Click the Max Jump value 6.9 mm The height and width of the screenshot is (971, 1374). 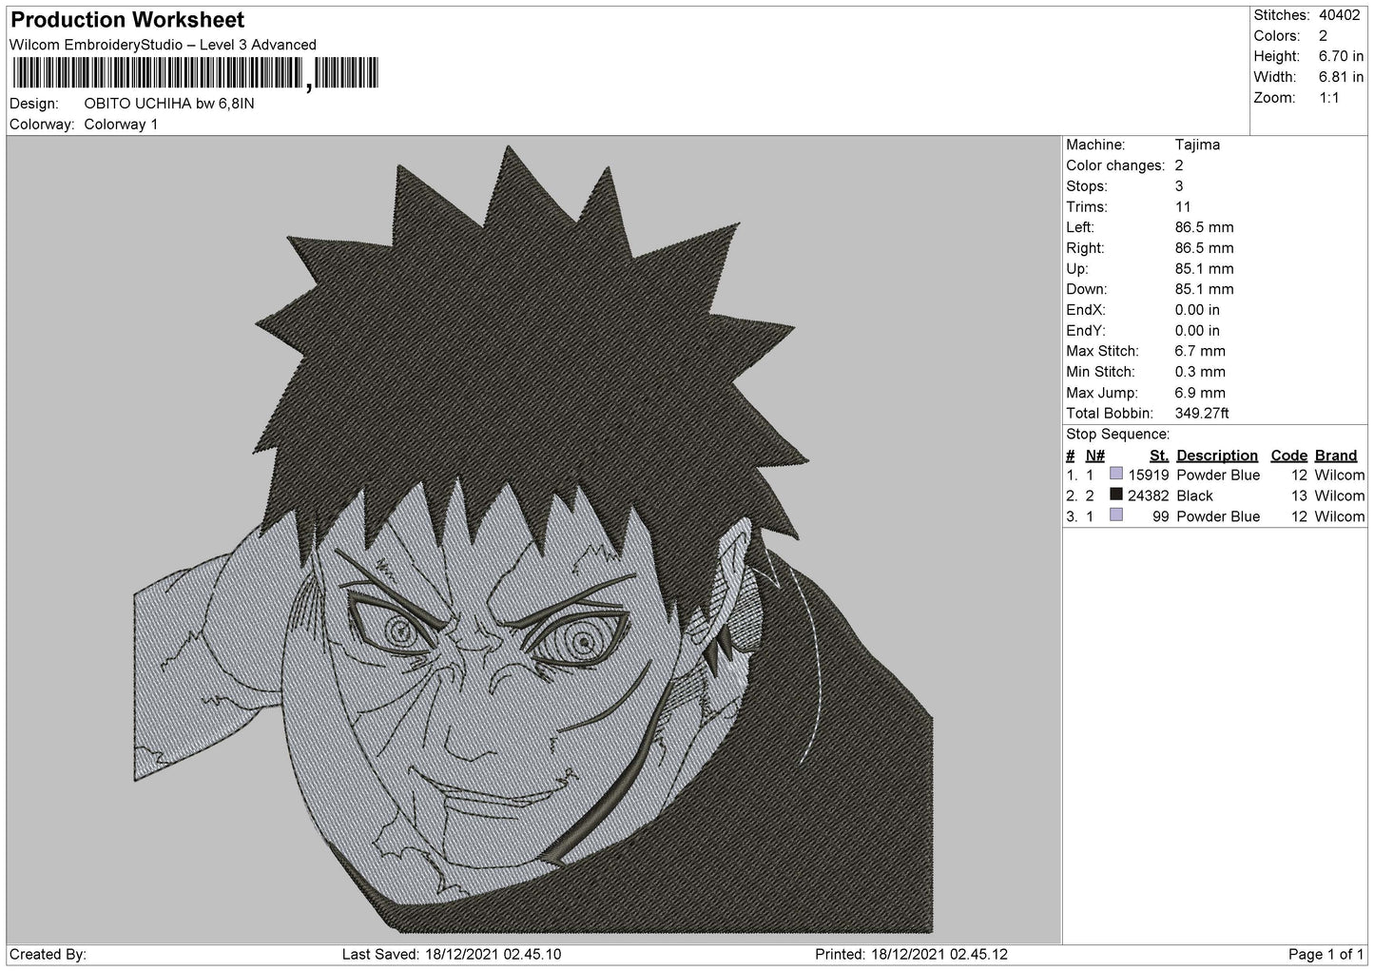(x=1200, y=393)
